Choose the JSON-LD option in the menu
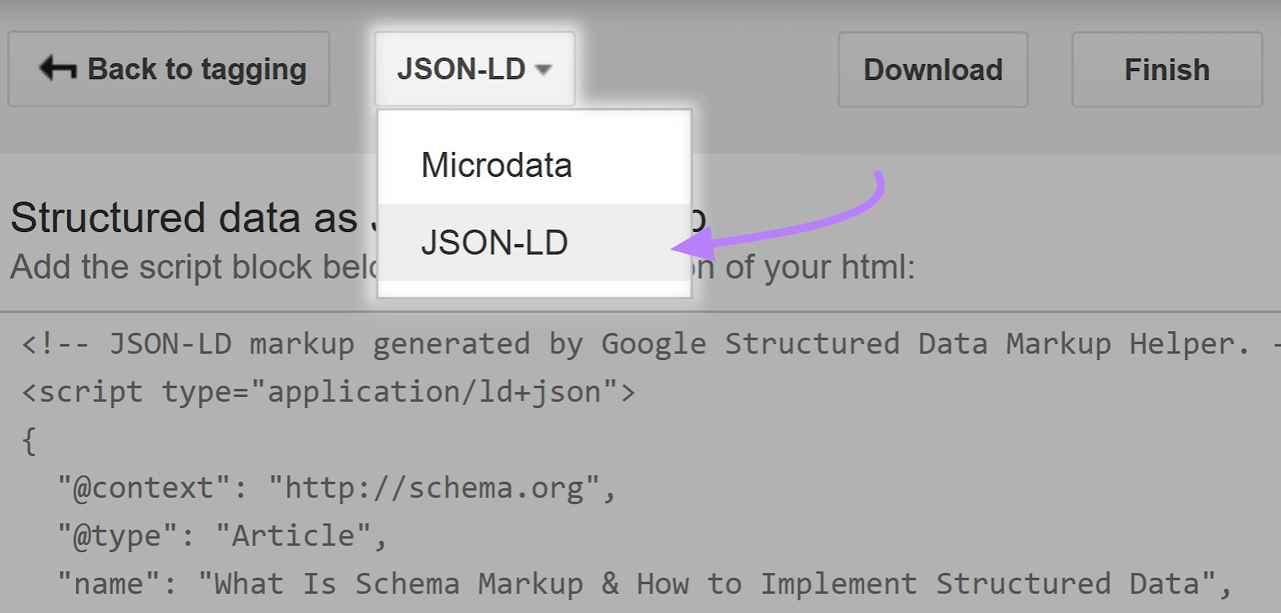The width and height of the screenshot is (1281, 613). click(495, 242)
